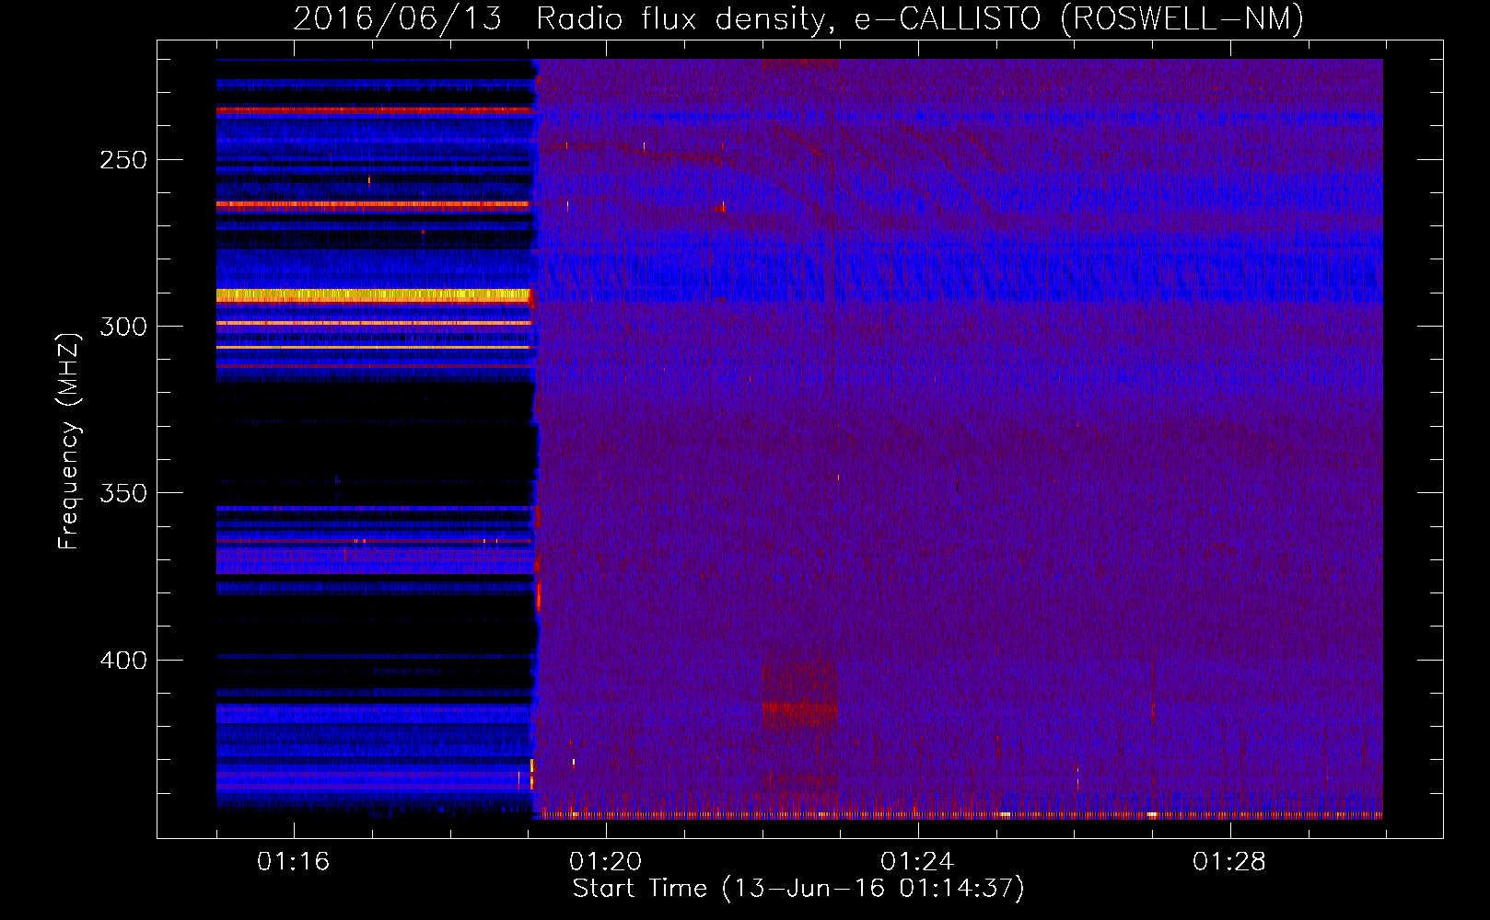Viewport: 1490px width, 920px height.
Task: Click the 01:24 time axis label
Action: point(916,862)
